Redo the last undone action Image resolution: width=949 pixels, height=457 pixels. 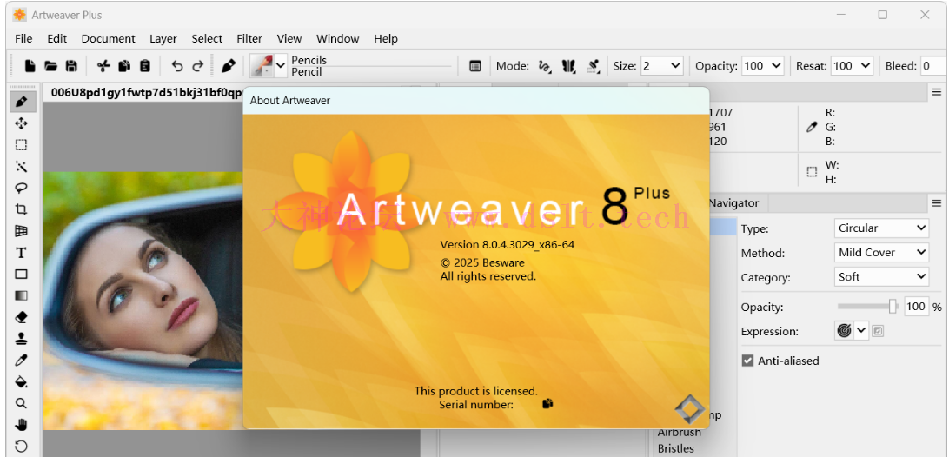(197, 66)
